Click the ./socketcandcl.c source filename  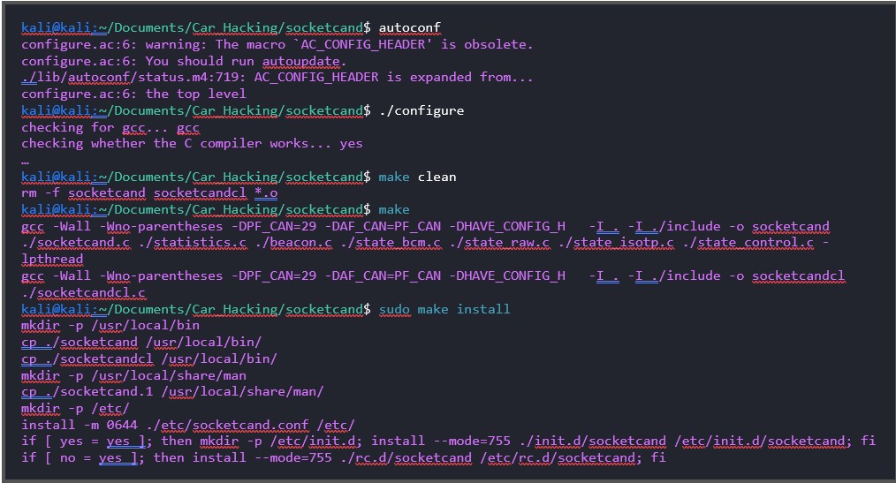[x=83, y=292]
